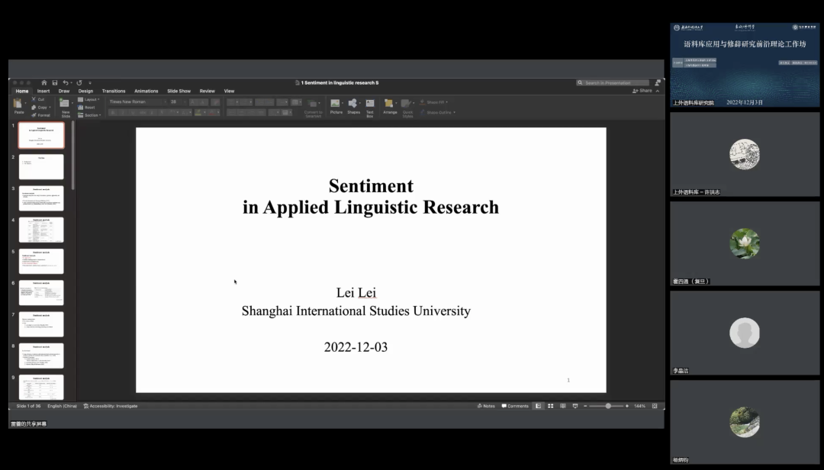This screenshot has width=824, height=470.
Task: Click the search magnifier icon
Action: 580,82
